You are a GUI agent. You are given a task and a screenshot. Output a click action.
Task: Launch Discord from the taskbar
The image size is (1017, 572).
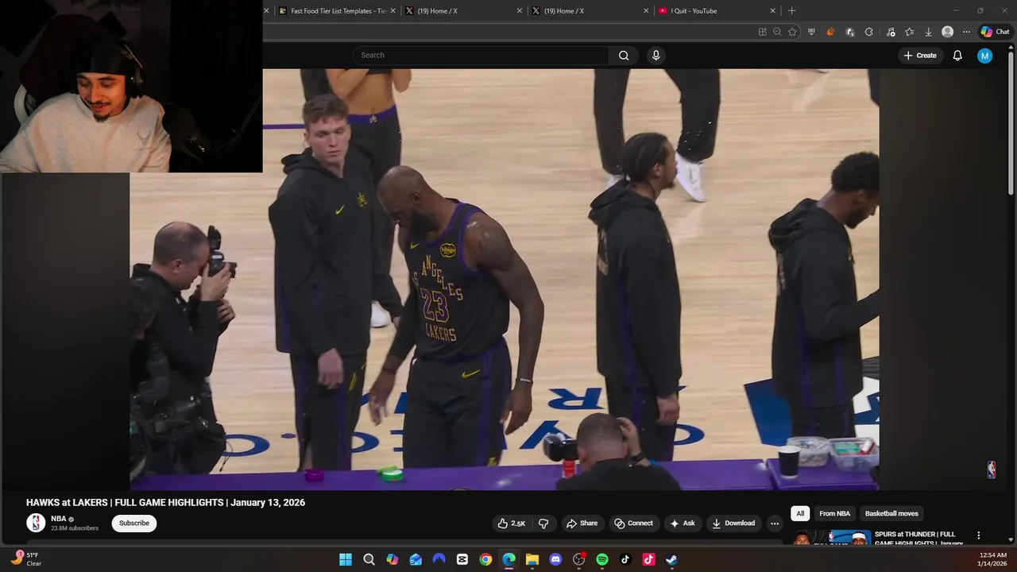coord(555,559)
